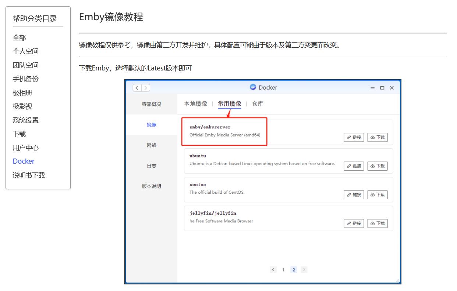
Task: Click the next page chevron in pagination
Action: 304,269
